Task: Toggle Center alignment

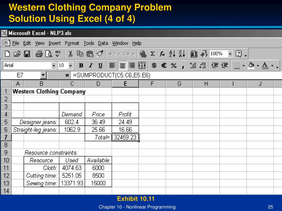Action: pos(123,65)
